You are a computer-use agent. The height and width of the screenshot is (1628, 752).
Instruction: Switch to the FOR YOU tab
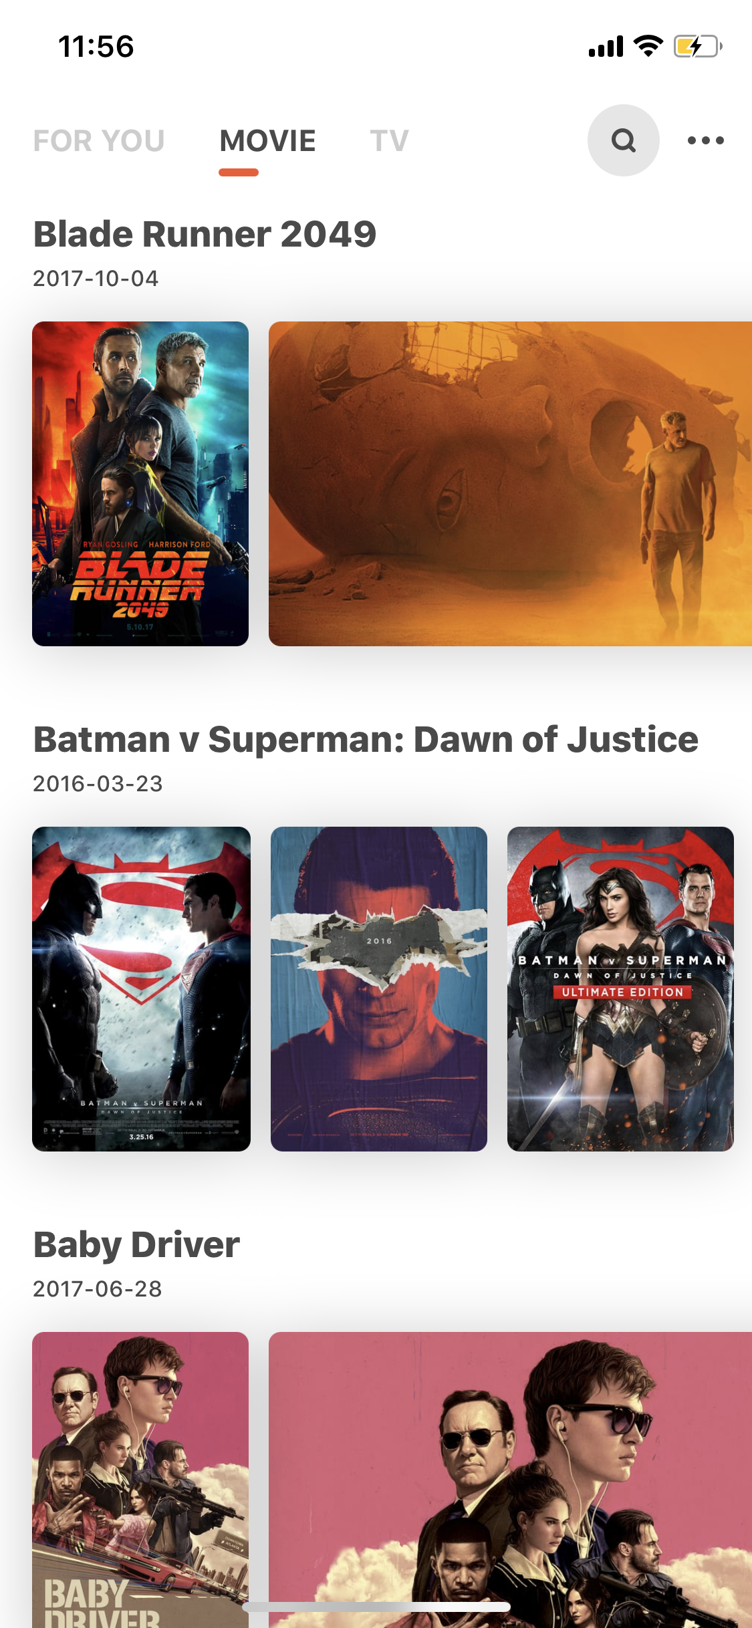[x=99, y=141]
